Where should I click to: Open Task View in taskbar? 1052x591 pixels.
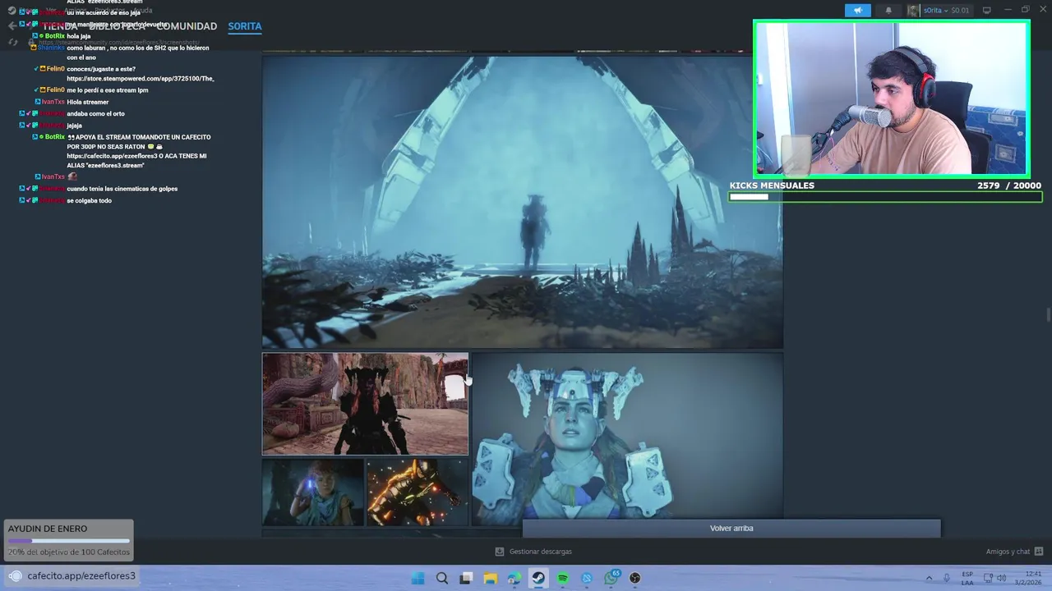point(466,578)
